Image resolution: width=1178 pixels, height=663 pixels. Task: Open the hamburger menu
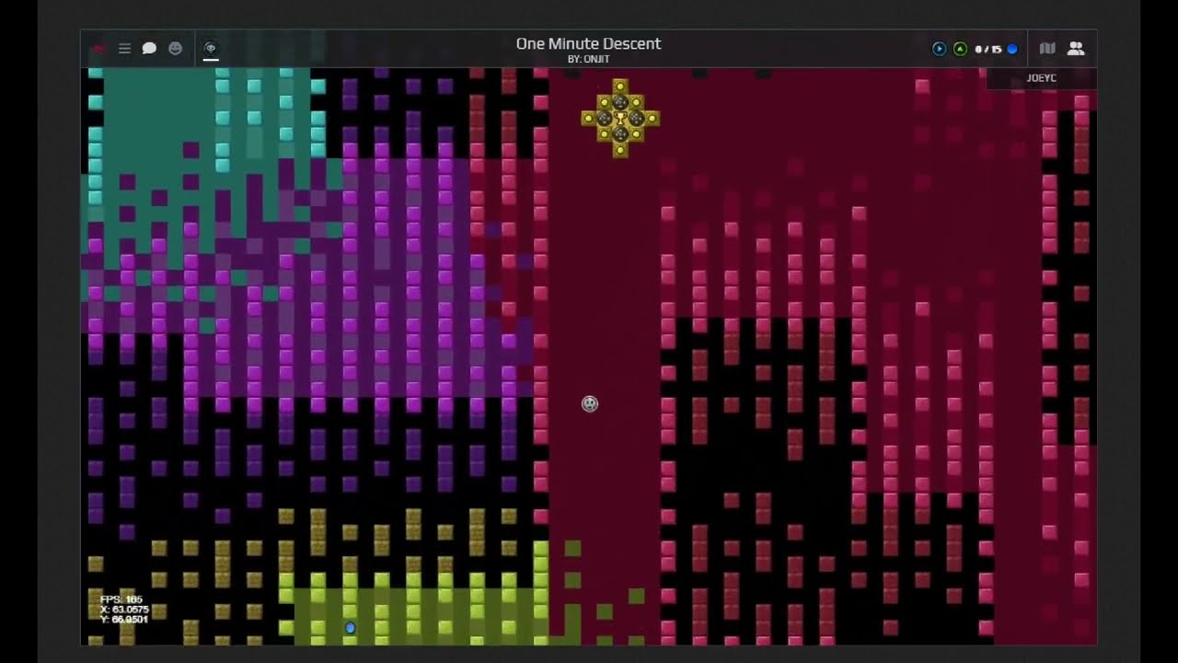point(124,49)
